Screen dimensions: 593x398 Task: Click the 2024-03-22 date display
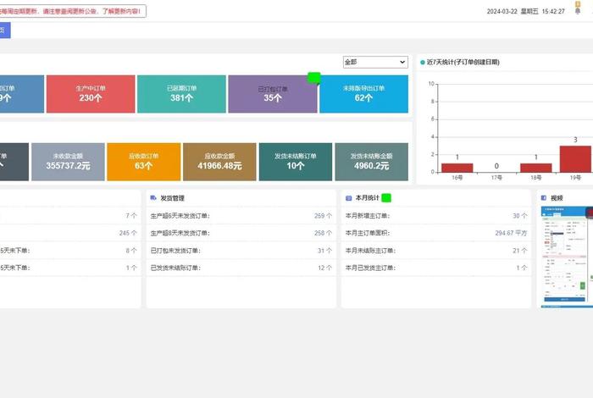tap(502, 11)
